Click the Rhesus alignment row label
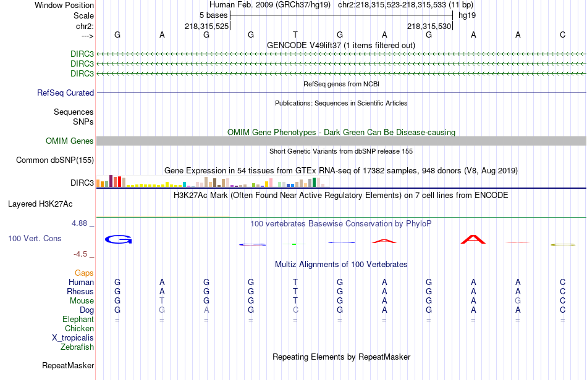This screenshot has width=587, height=380. 80,291
